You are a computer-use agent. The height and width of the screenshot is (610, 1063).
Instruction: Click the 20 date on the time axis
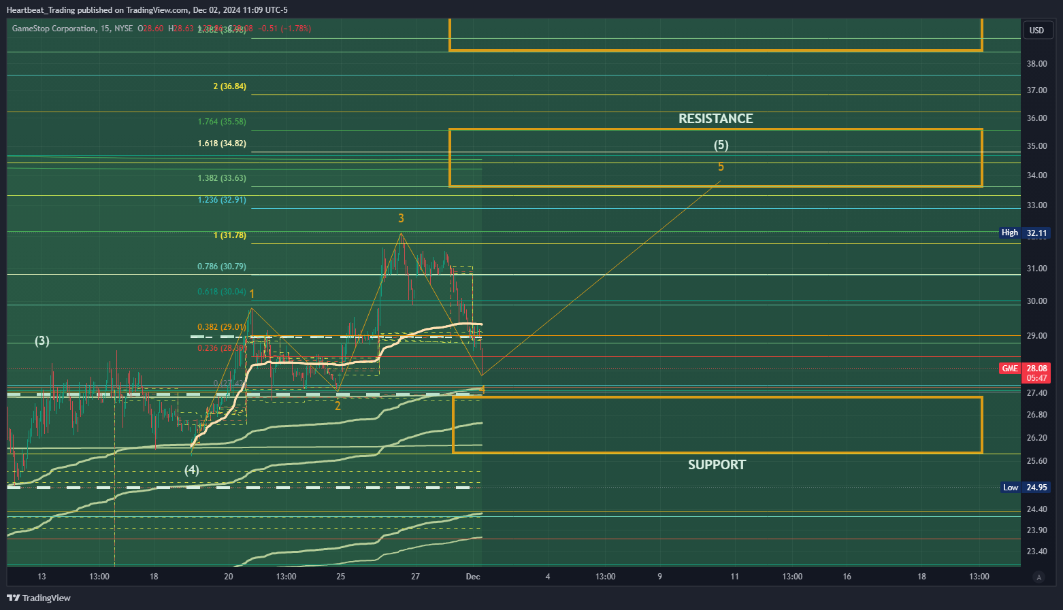point(229,577)
